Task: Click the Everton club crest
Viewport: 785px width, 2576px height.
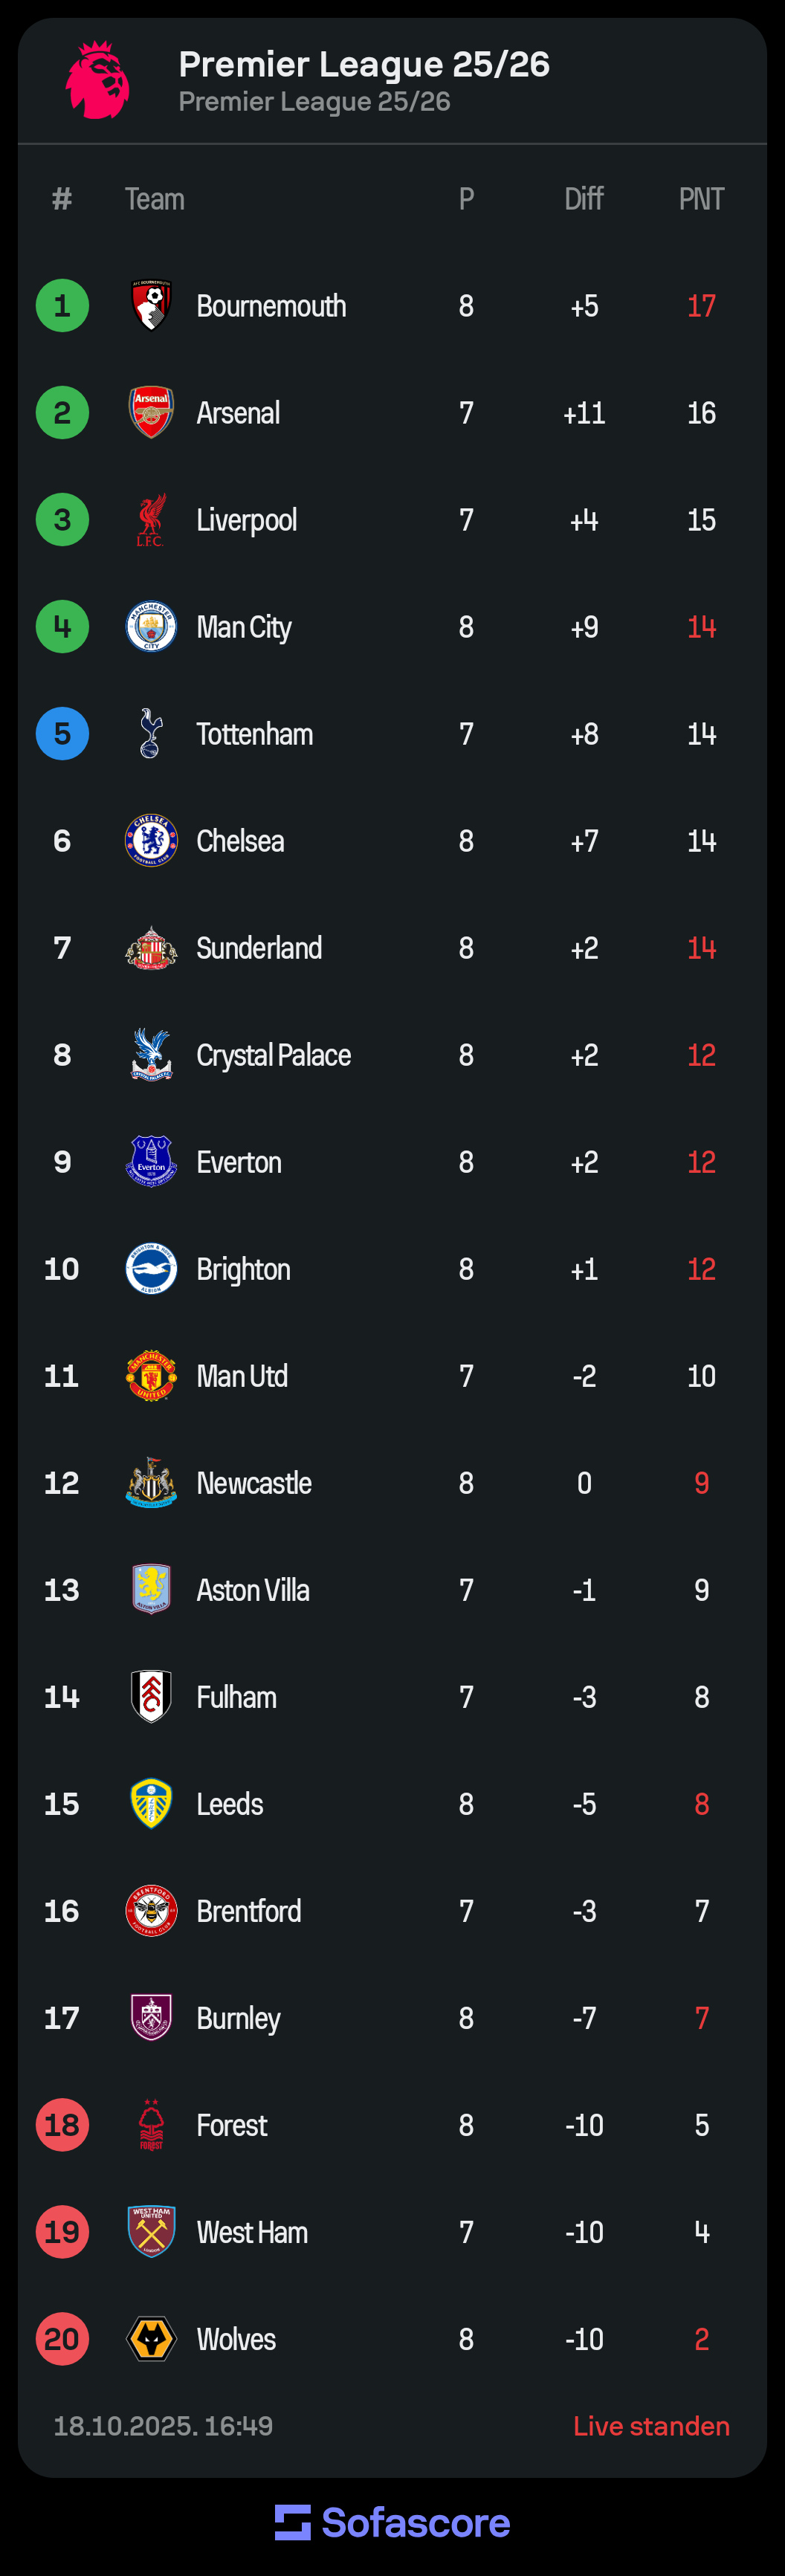Action: [x=151, y=1161]
